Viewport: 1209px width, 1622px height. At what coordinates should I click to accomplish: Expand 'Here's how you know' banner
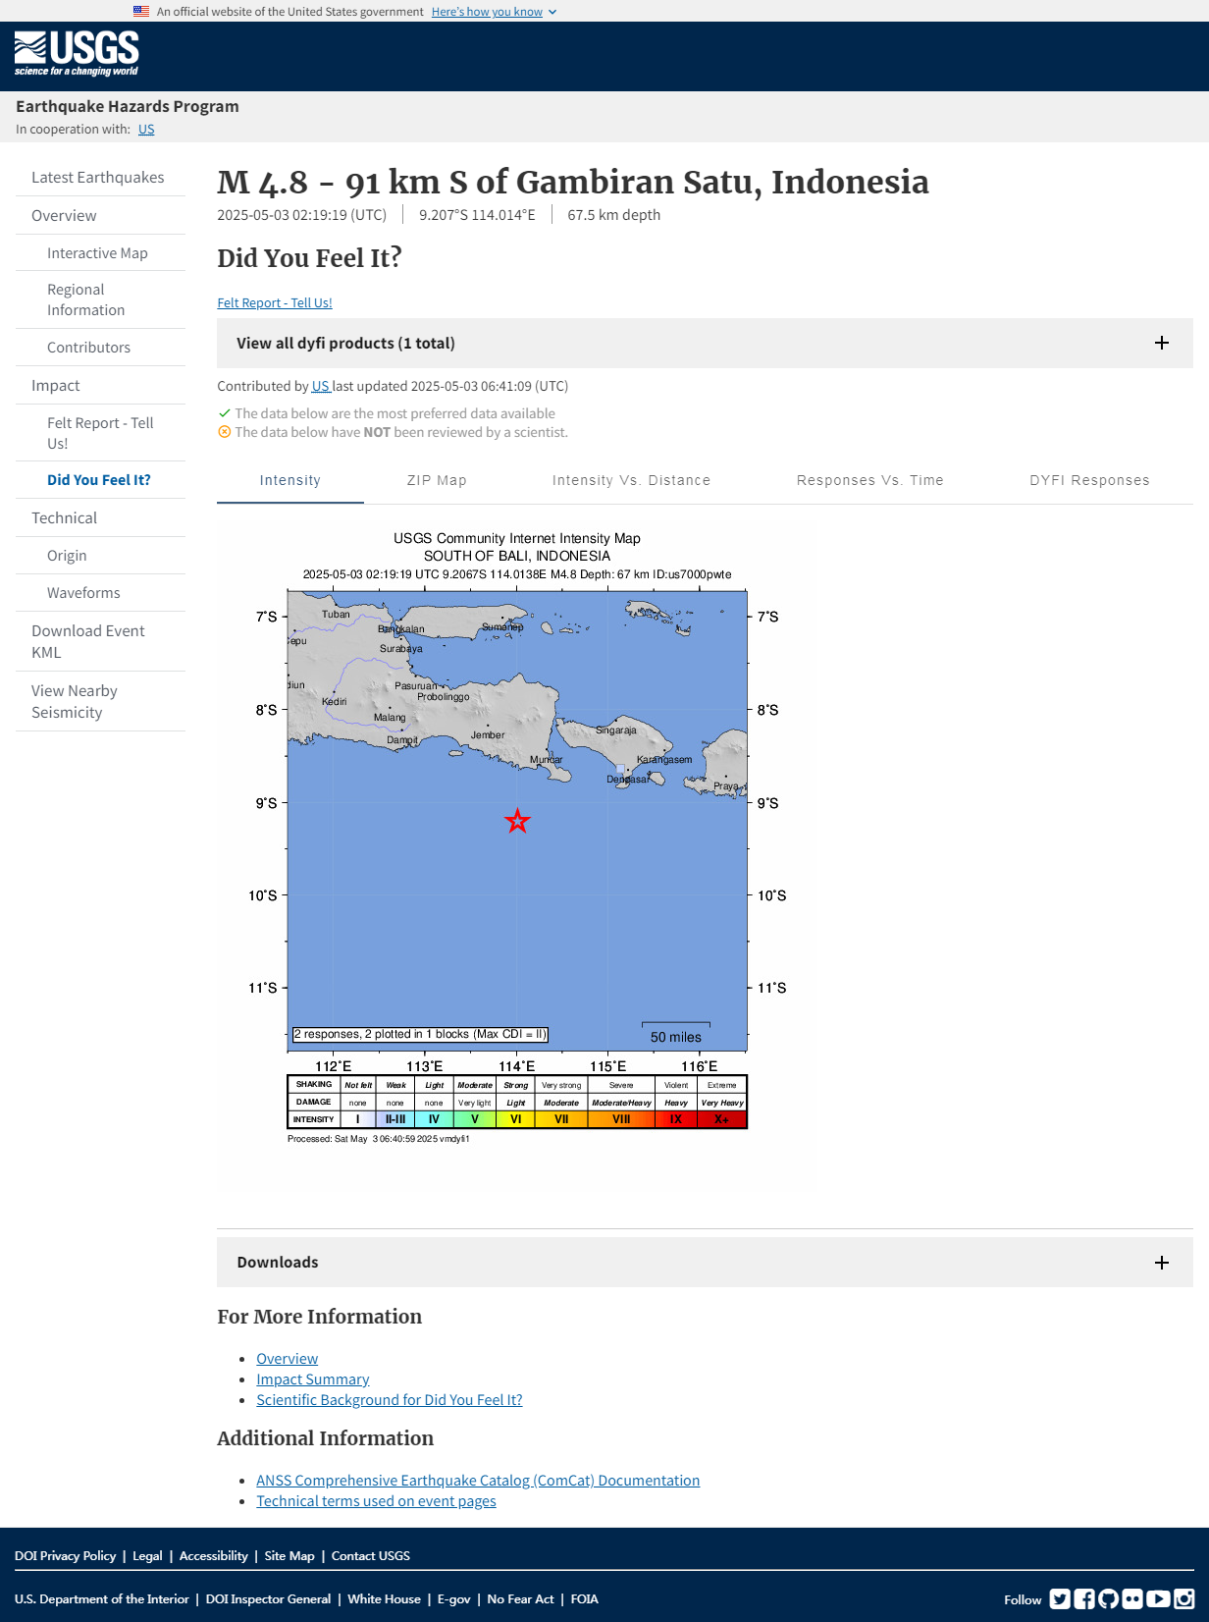[x=494, y=12]
